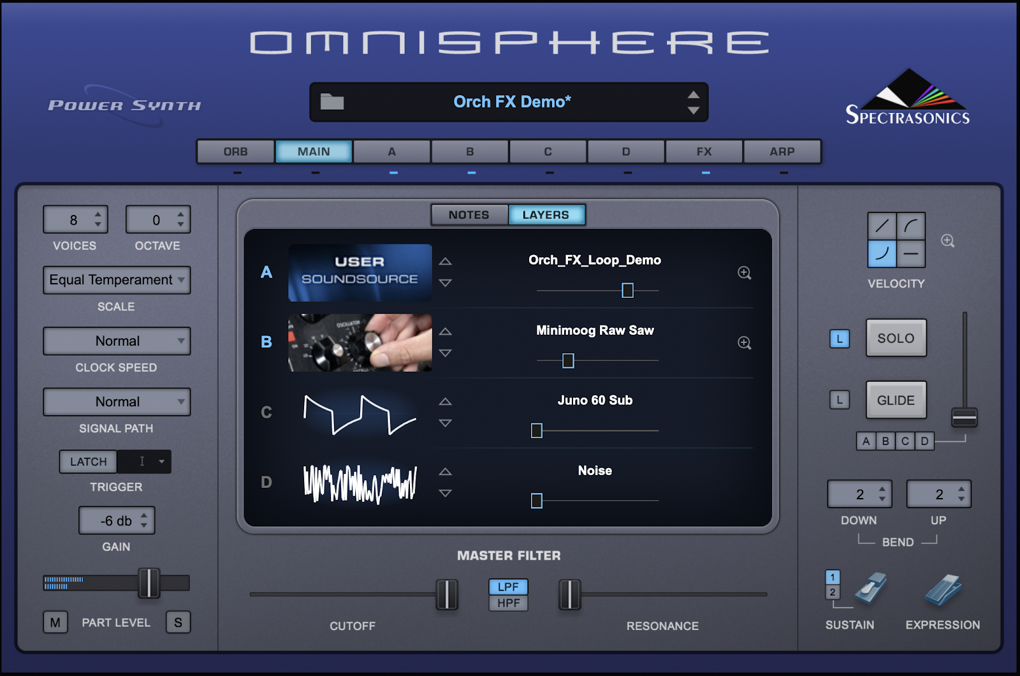Show the NOTES view
This screenshot has height=676, width=1020.
[x=469, y=215]
